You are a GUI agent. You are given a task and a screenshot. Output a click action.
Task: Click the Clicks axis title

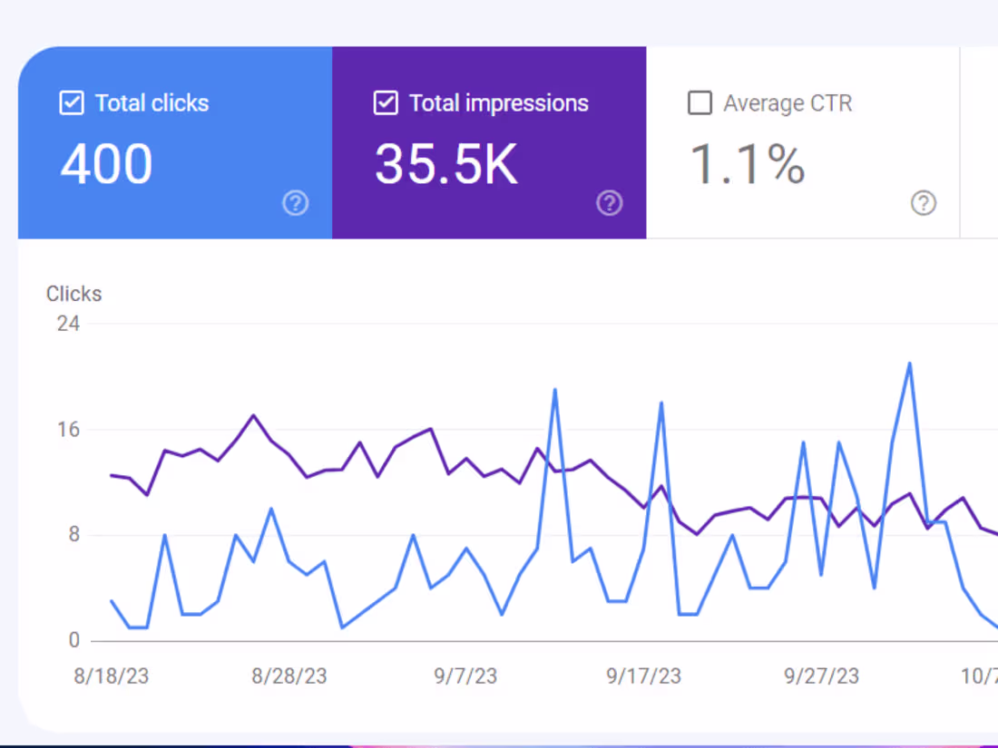[x=73, y=293]
